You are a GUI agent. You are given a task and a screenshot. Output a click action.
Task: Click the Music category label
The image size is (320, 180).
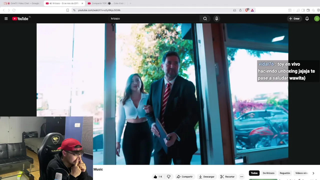98,169
